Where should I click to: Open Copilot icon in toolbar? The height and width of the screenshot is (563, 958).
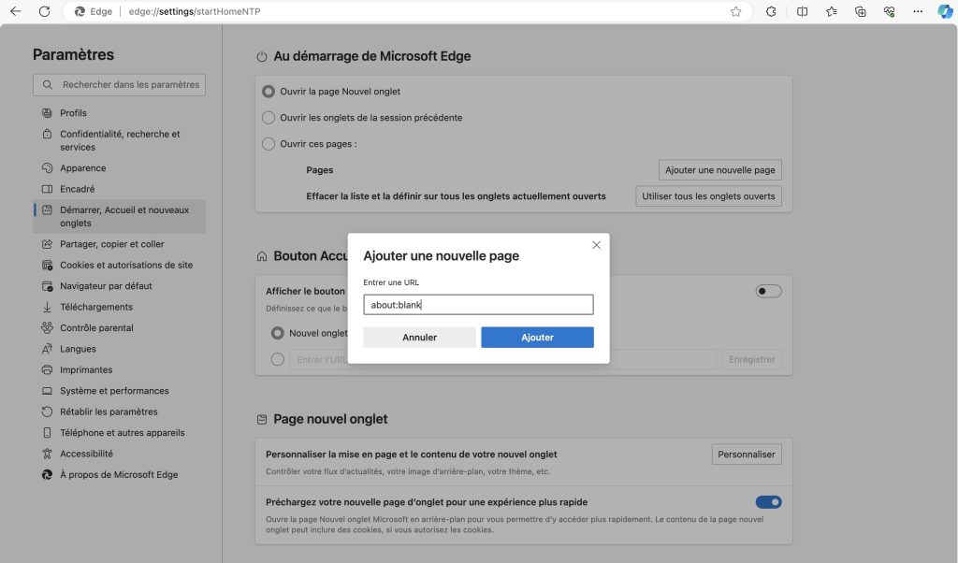[945, 11]
